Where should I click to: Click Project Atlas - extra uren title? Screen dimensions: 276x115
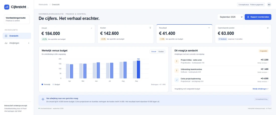coord(191,60)
